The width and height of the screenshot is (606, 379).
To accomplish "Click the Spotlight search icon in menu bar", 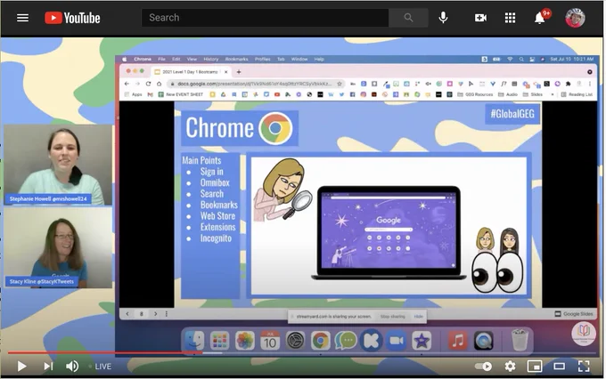I will coord(521,59).
